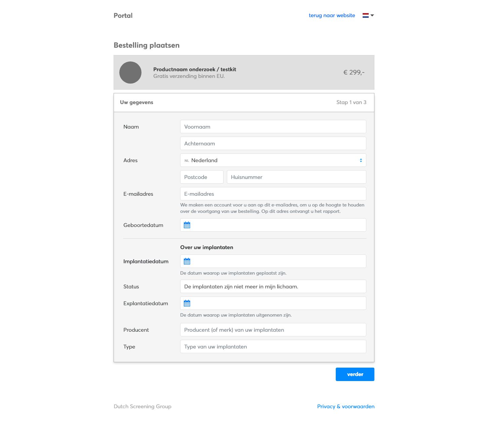
Task: Select the Producent input field
Action: [x=273, y=330]
